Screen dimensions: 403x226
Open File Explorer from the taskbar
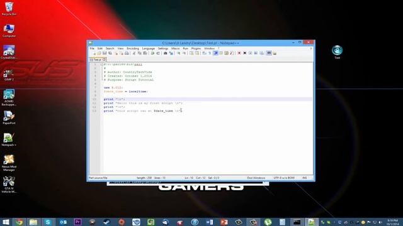tap(33, 222)
